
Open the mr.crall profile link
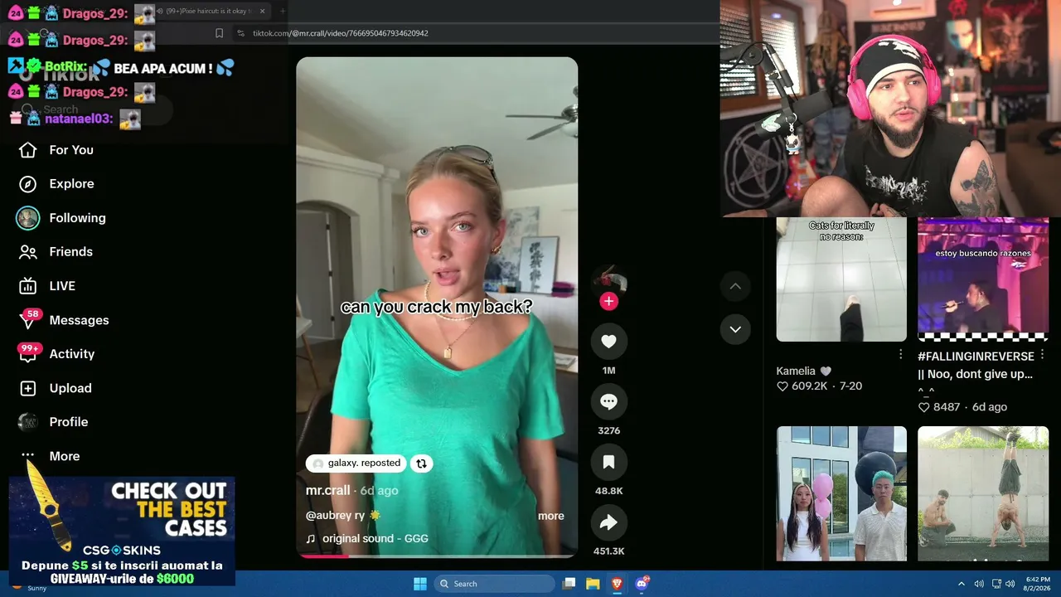click(328, 490)
